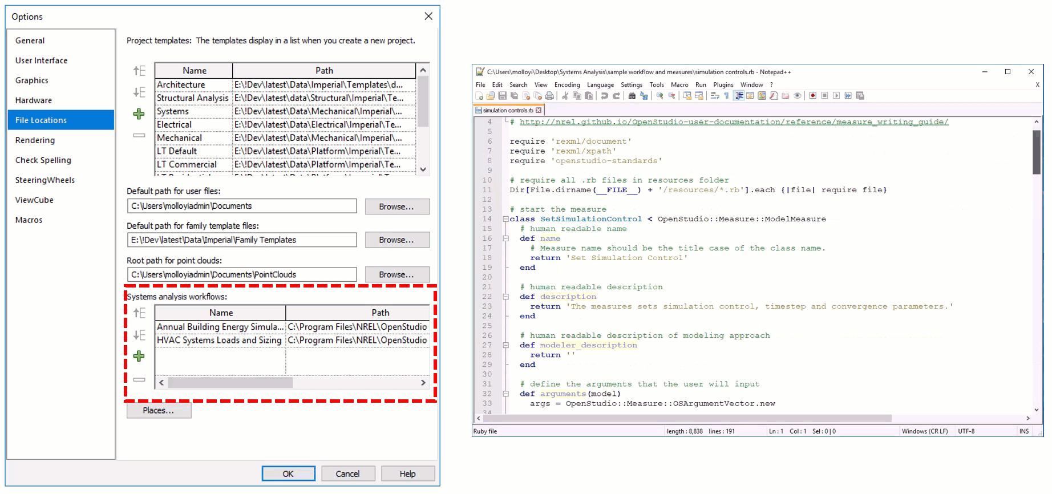
Task: Click the default user files path field
Action: pyautogui.click(x=242, y=206)
